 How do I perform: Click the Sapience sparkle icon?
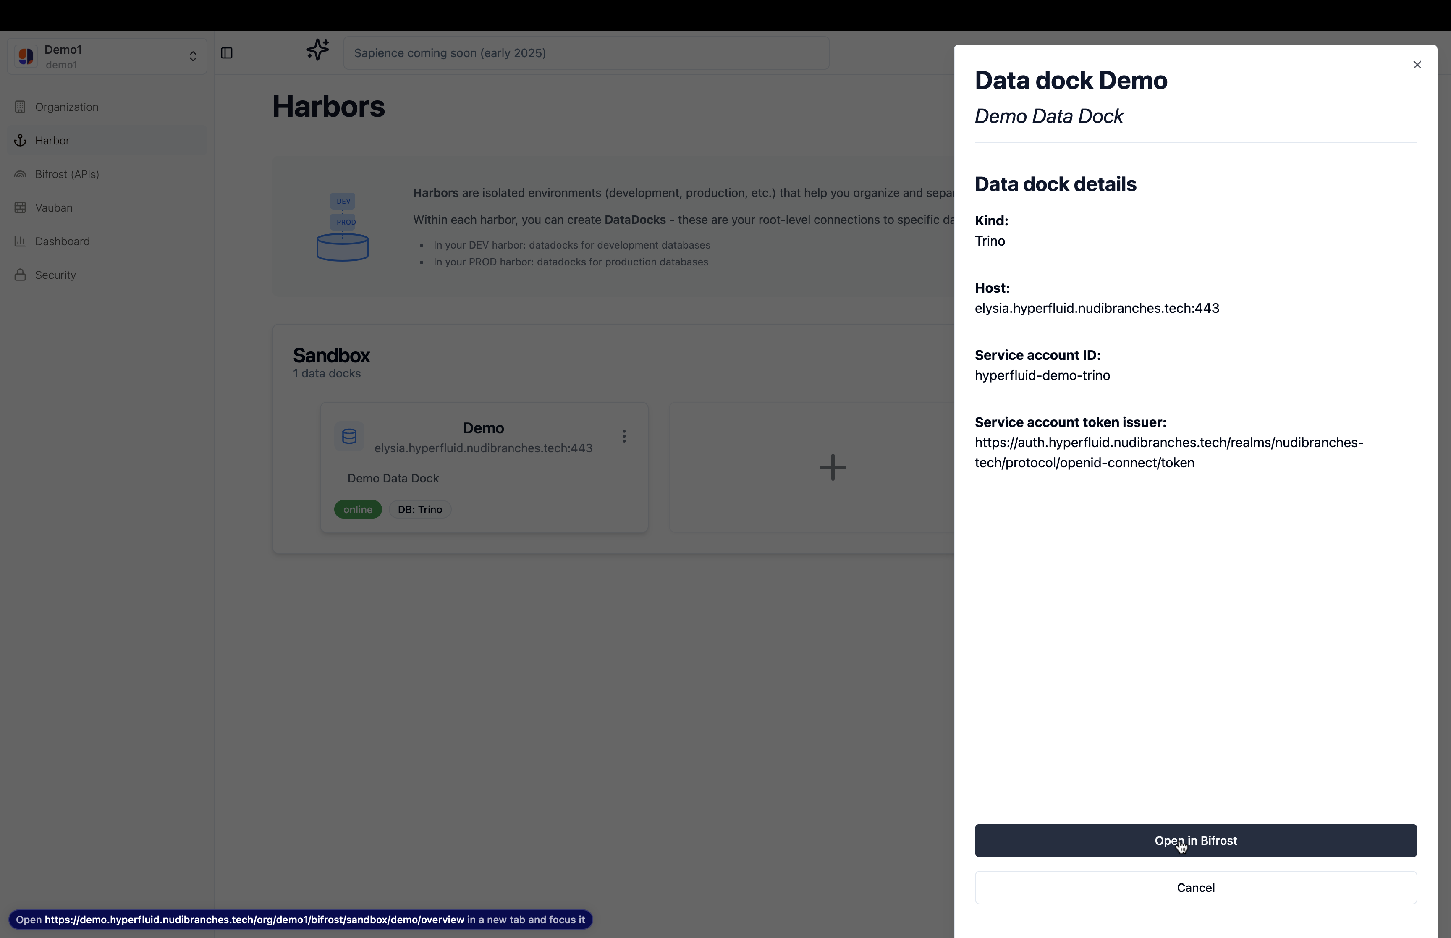(317, 50)
